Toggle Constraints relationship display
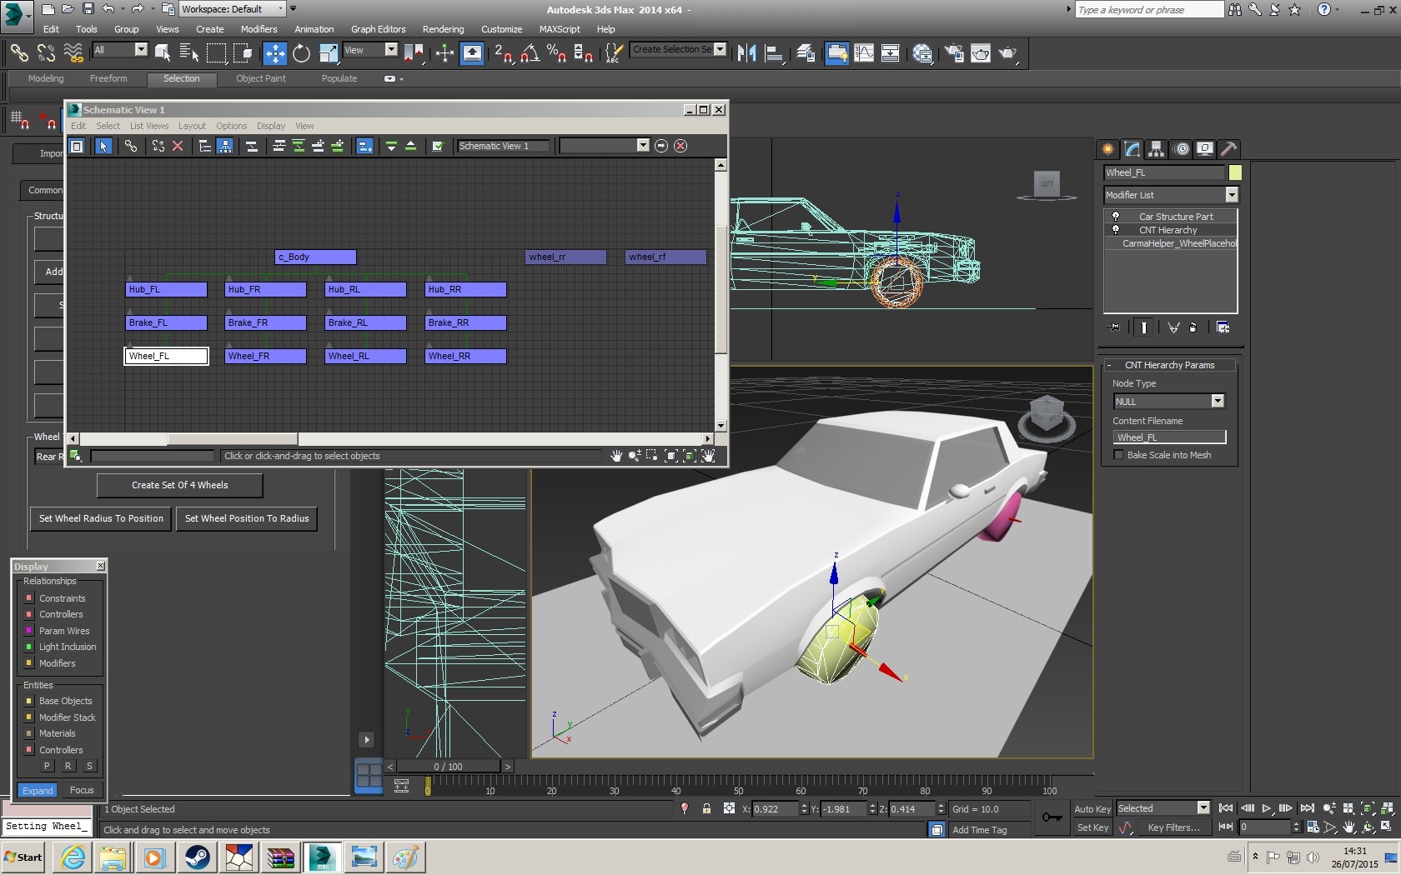The width and height of the screenshot is (1401, 875). point(29,598)
